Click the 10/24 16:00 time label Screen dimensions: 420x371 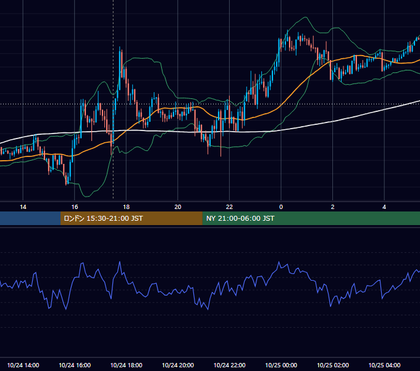pos(75,365)
